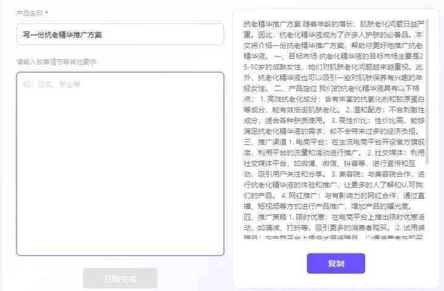Click the 产品名称 field label
The image size is (444, 291).
coord(30,12)
